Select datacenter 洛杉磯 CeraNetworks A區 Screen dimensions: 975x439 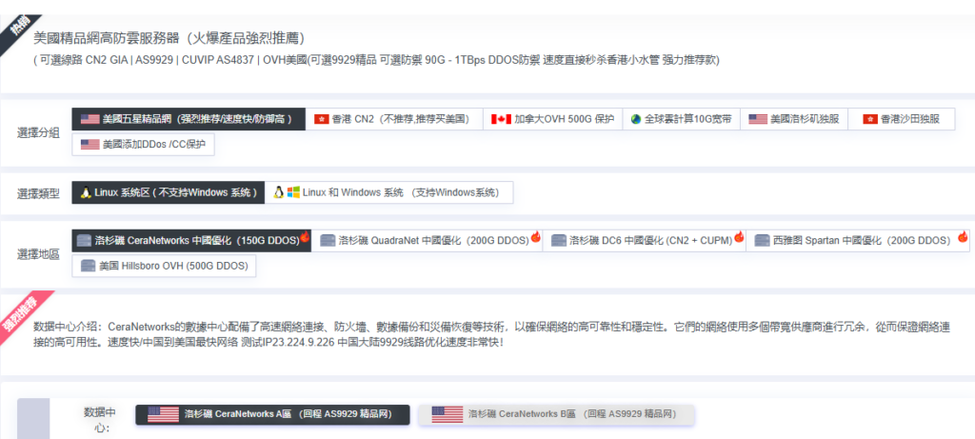[x=272, y=414]
